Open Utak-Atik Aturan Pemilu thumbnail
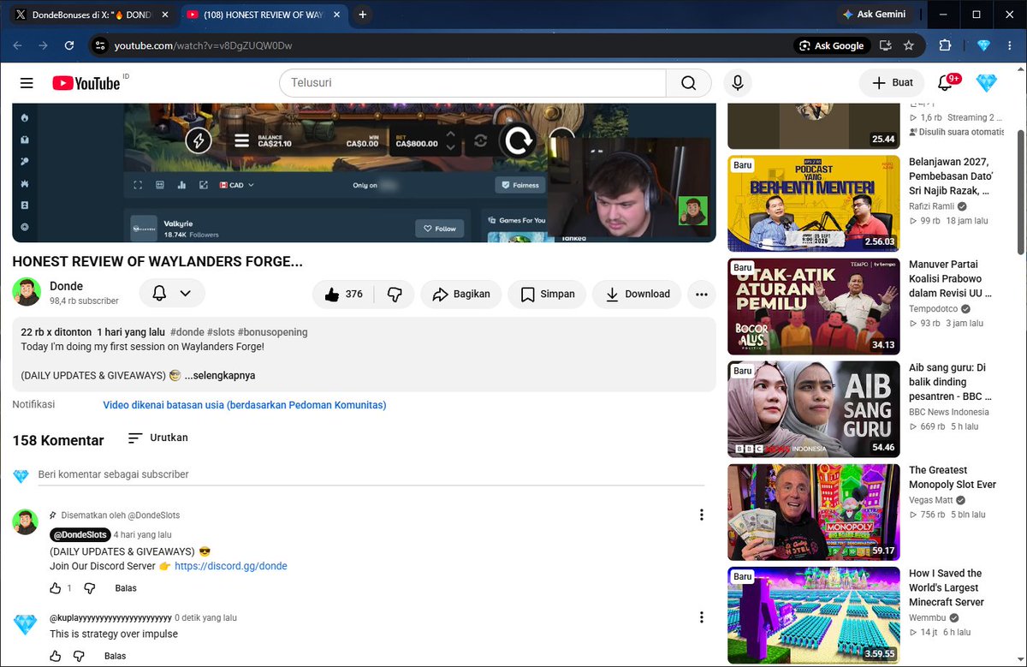Screen dimensions: 1027x667 [x=814, y=307]
